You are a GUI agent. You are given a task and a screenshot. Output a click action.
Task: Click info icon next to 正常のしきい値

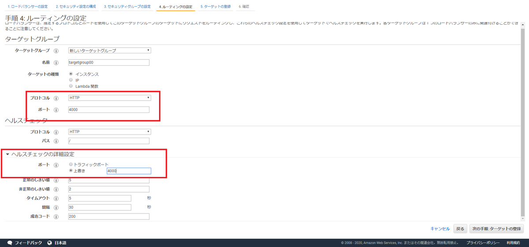coord(56,180)
